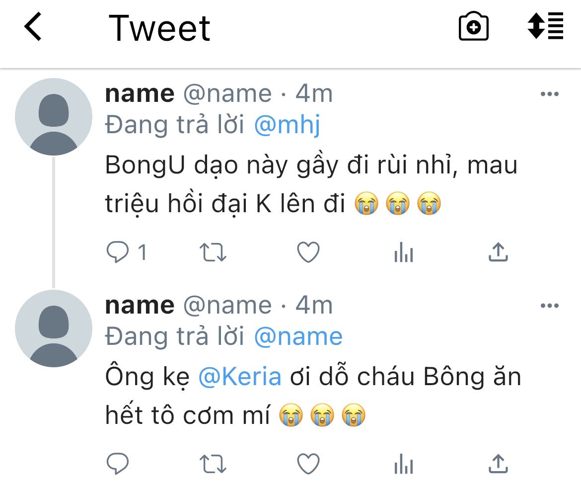581x487 pixels.
Task: Open more options for first tweet
Action: pos(549,94)
